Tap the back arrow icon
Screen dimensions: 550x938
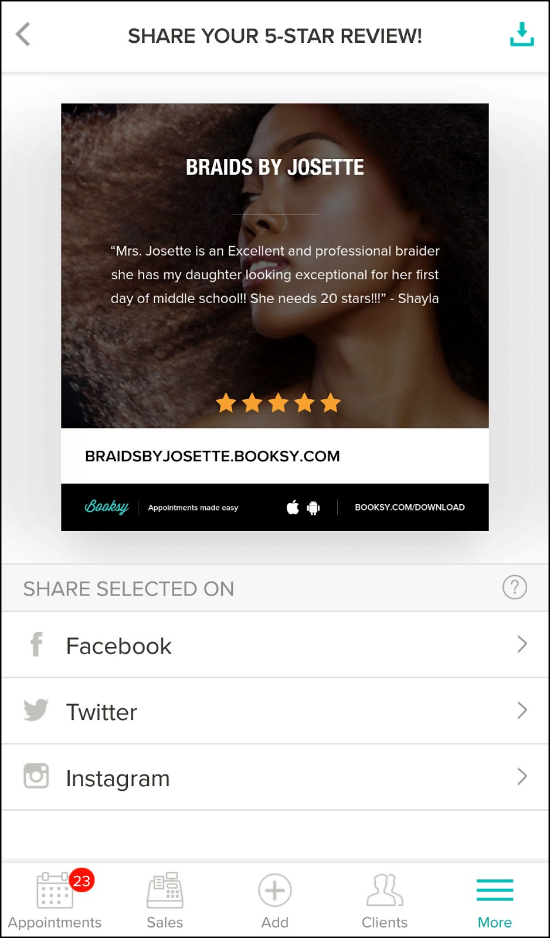tap(23, 35)
